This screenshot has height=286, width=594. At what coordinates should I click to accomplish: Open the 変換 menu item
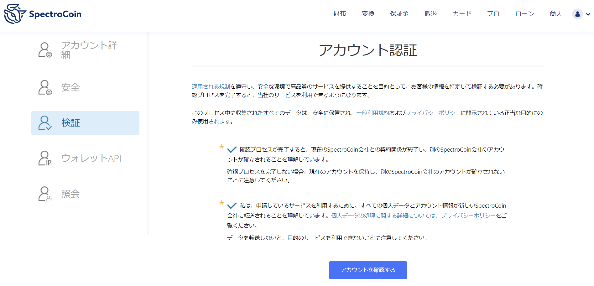coord(368,14)
